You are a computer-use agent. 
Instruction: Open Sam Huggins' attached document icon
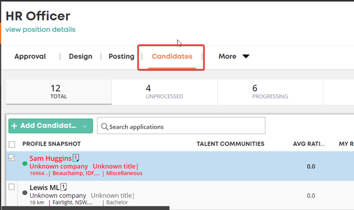pos(76,158)
